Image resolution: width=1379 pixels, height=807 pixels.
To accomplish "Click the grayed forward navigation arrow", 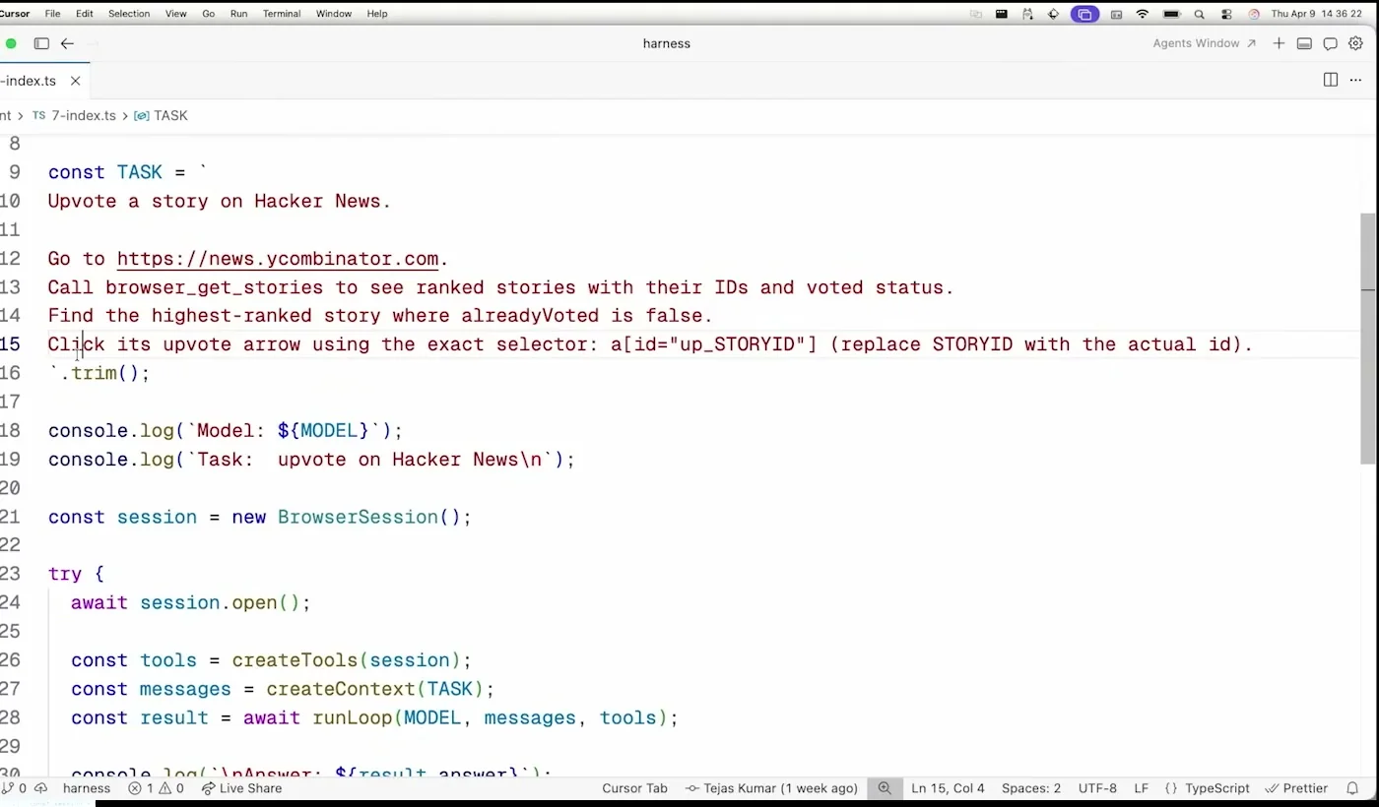I will coord(94,43).
